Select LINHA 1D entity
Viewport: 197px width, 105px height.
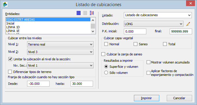pos(48,27)
